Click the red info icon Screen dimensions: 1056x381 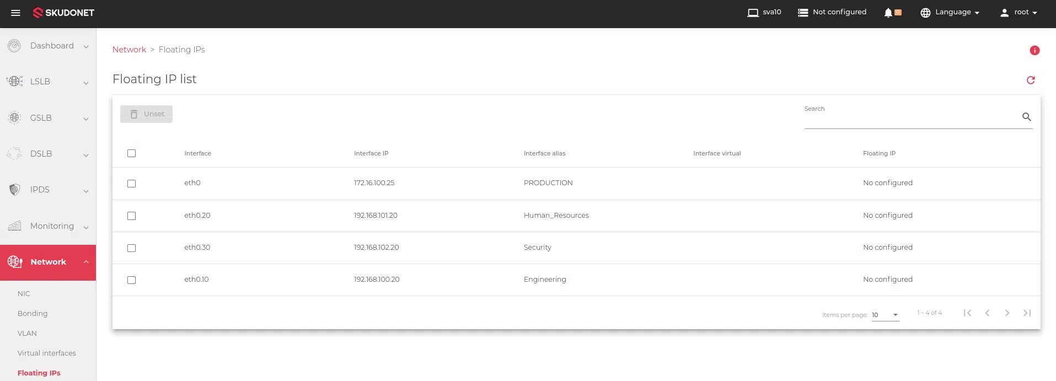(x=1034, y=51)
